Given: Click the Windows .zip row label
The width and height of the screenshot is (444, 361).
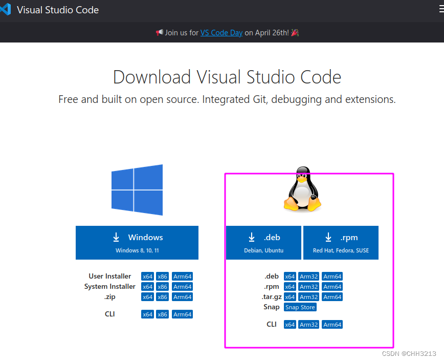Looking at the screenshot, I should [x=110, y=296].
